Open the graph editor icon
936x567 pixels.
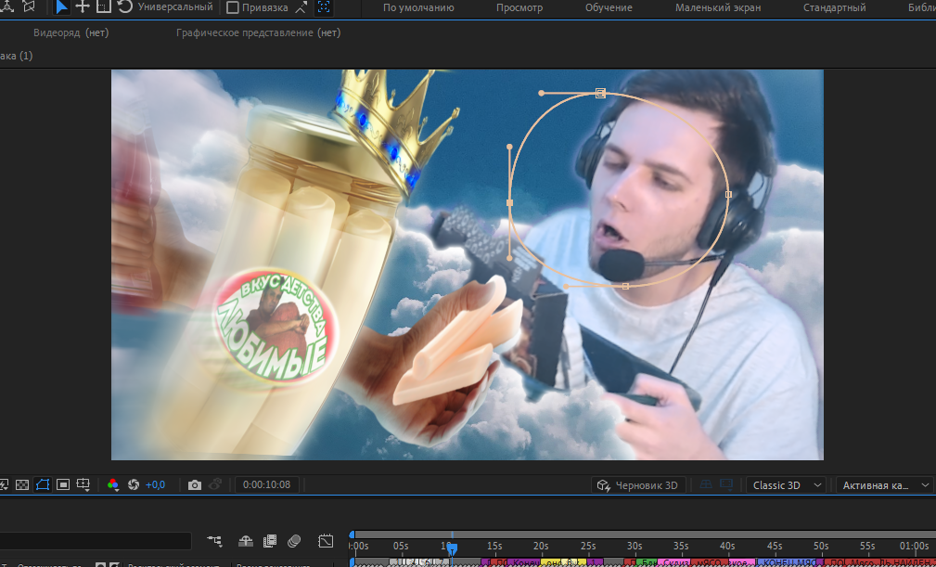point(326,541)
